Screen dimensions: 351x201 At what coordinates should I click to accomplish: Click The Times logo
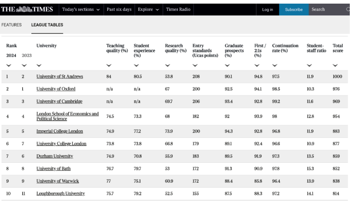click(27, 9)
